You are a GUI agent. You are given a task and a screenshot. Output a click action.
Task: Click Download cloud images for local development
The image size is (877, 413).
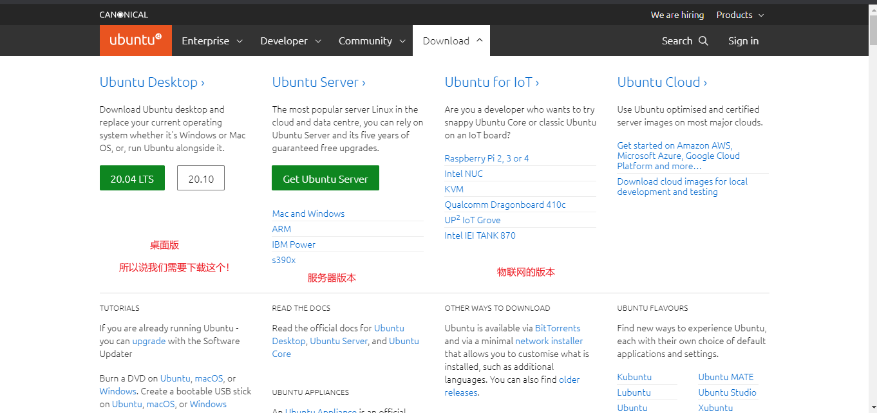[683, 187]
